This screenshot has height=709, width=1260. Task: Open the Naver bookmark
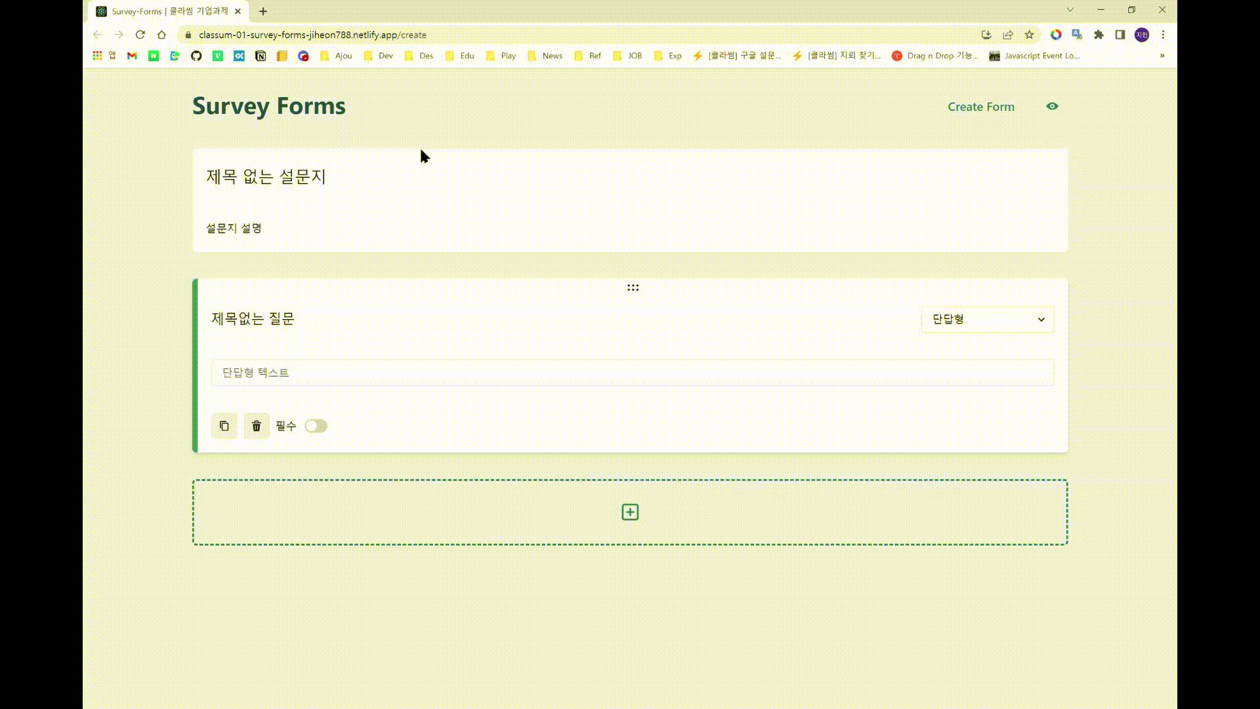(x=154, y=56)
